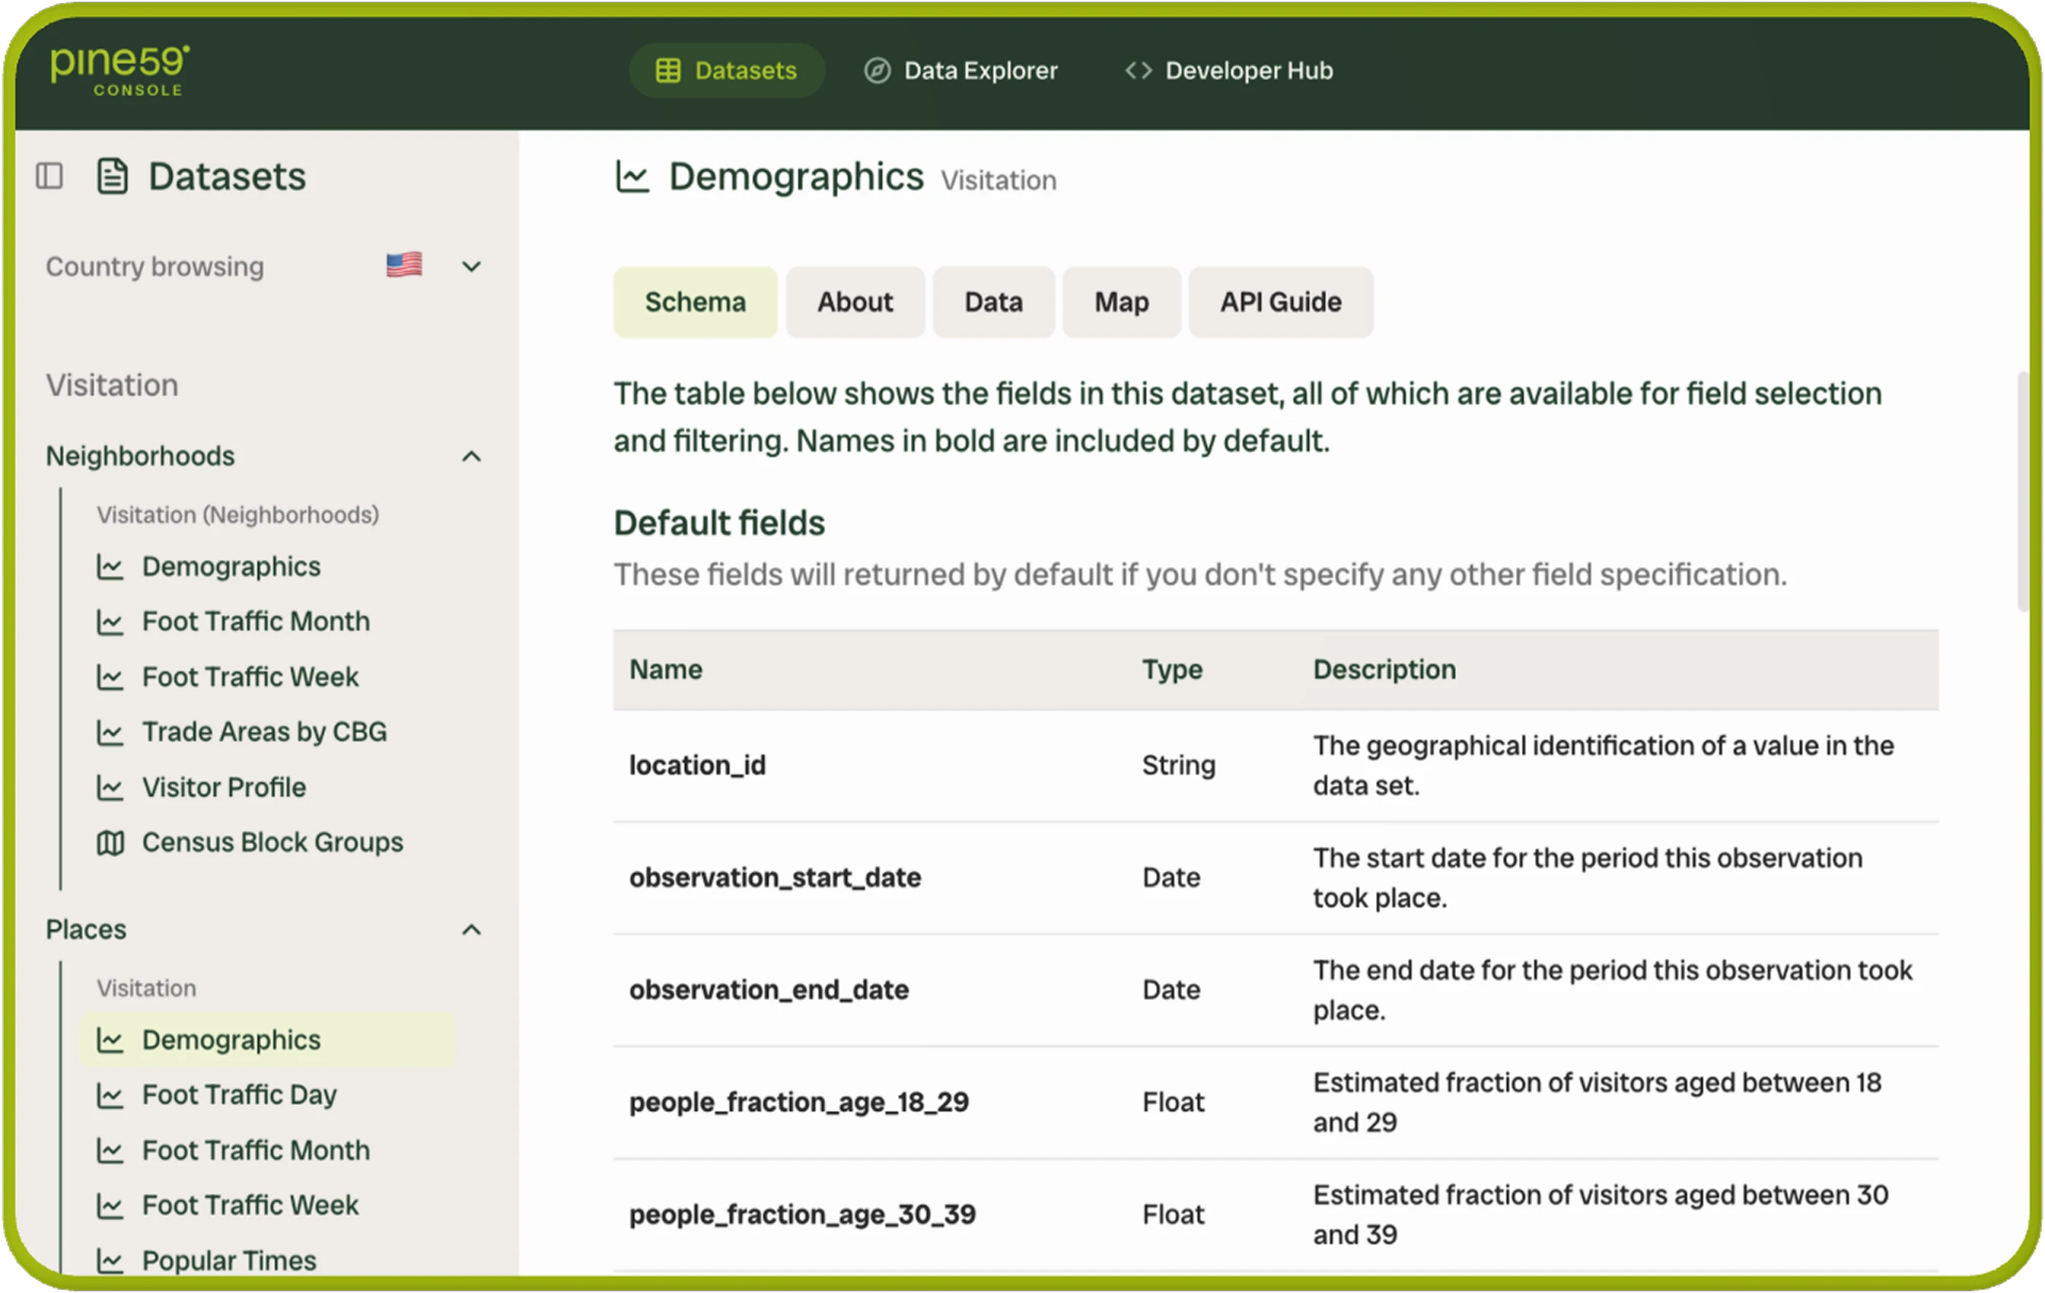2045x1293 pixels.
Task: Open Foot Traffic Month under Places
Action: [256, 1150]
